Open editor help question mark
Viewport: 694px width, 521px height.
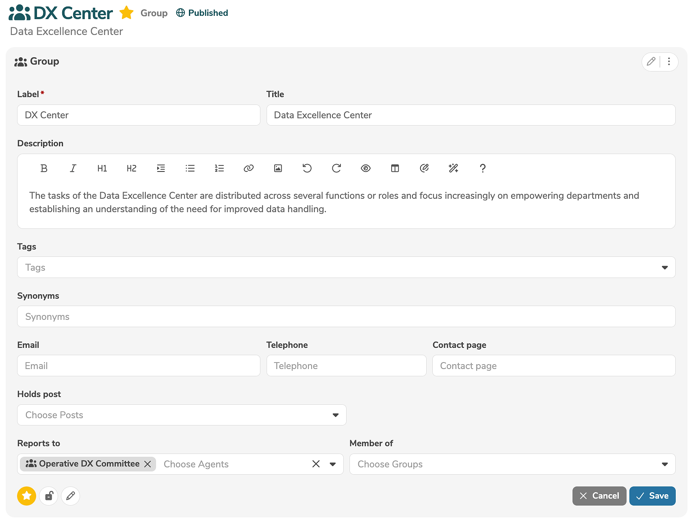pyautogui.click(x=483, y=168)
